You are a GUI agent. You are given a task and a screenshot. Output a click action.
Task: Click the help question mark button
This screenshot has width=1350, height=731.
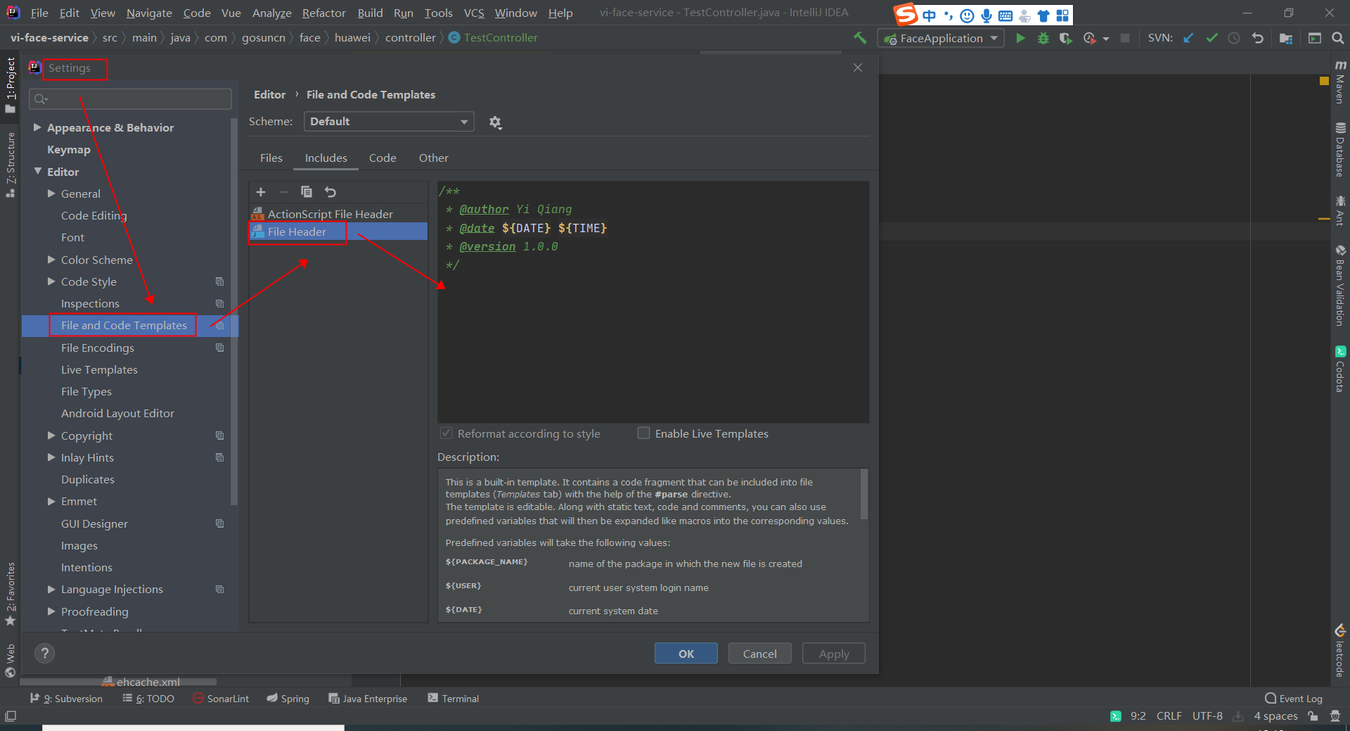pyautogui.click(x=44, y=654)
